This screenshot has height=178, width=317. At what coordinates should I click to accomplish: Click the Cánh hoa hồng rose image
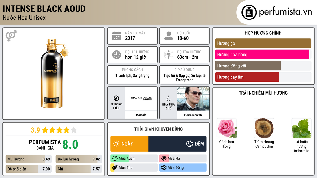227,128
